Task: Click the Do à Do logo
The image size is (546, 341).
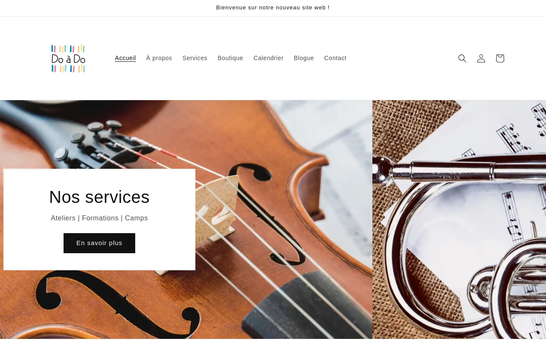Action: (68, 58)
